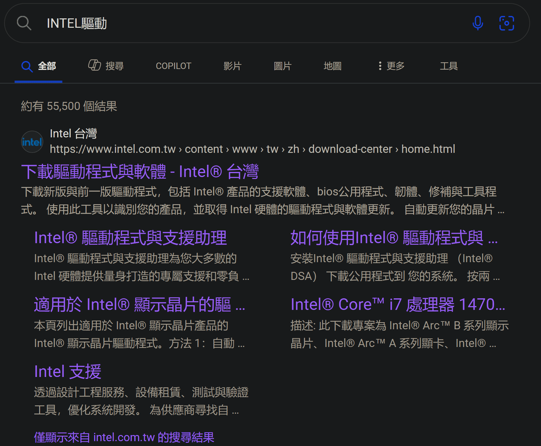
Task: Start voice search with the microphone icon
Action: [478, 23]
